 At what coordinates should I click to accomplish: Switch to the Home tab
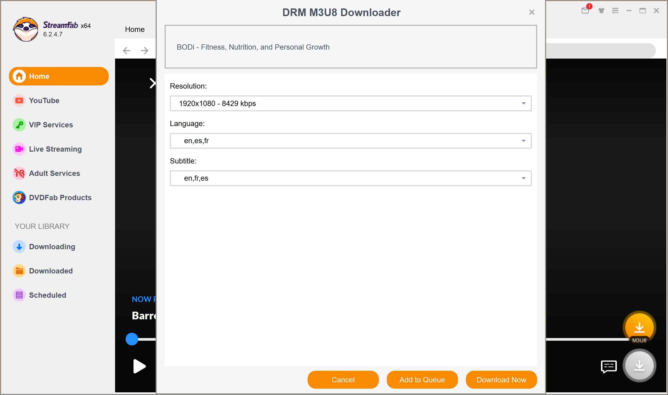click(135, 29)
